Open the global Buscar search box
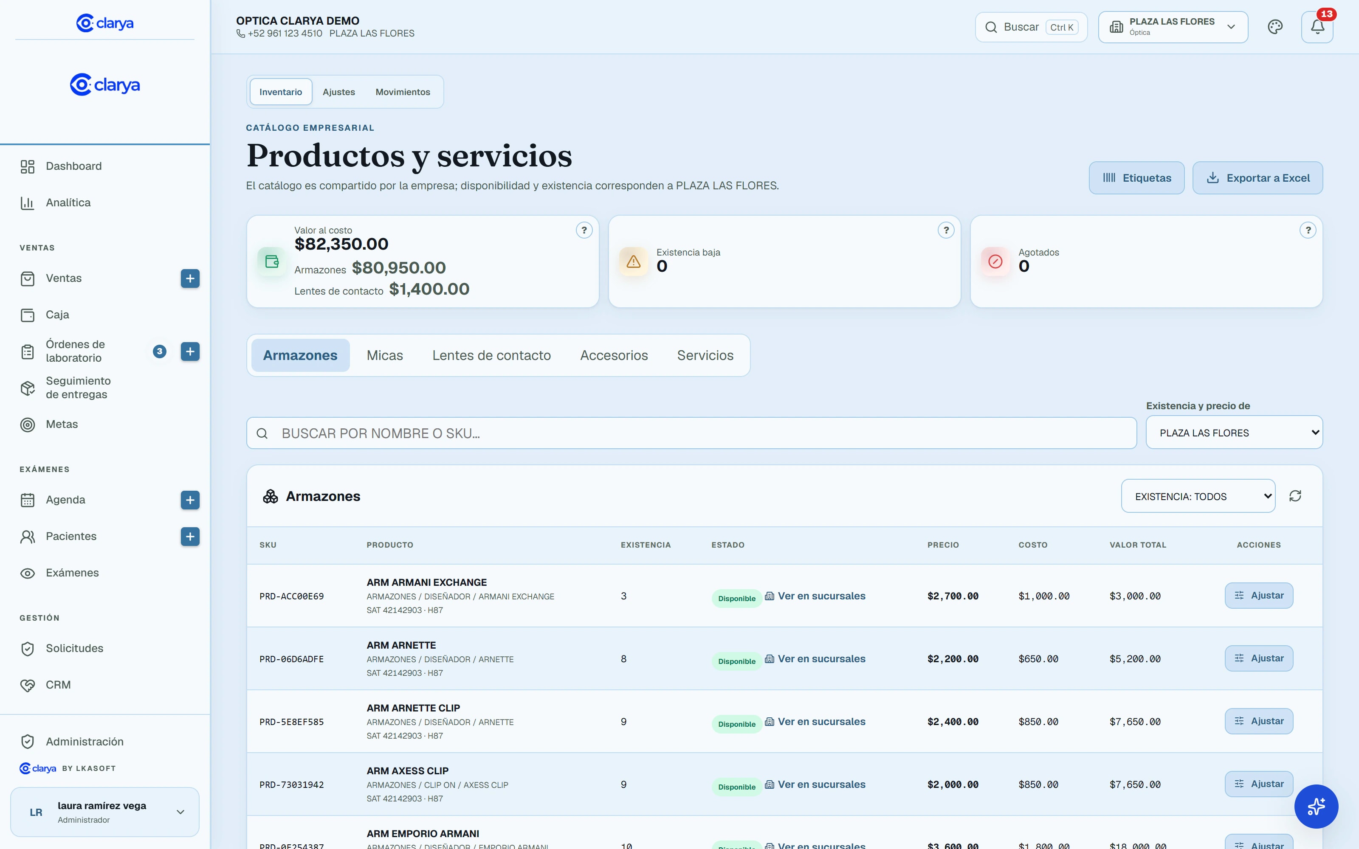The height and width of the screenshot is (849, 1359). (x=1031, y=27)
